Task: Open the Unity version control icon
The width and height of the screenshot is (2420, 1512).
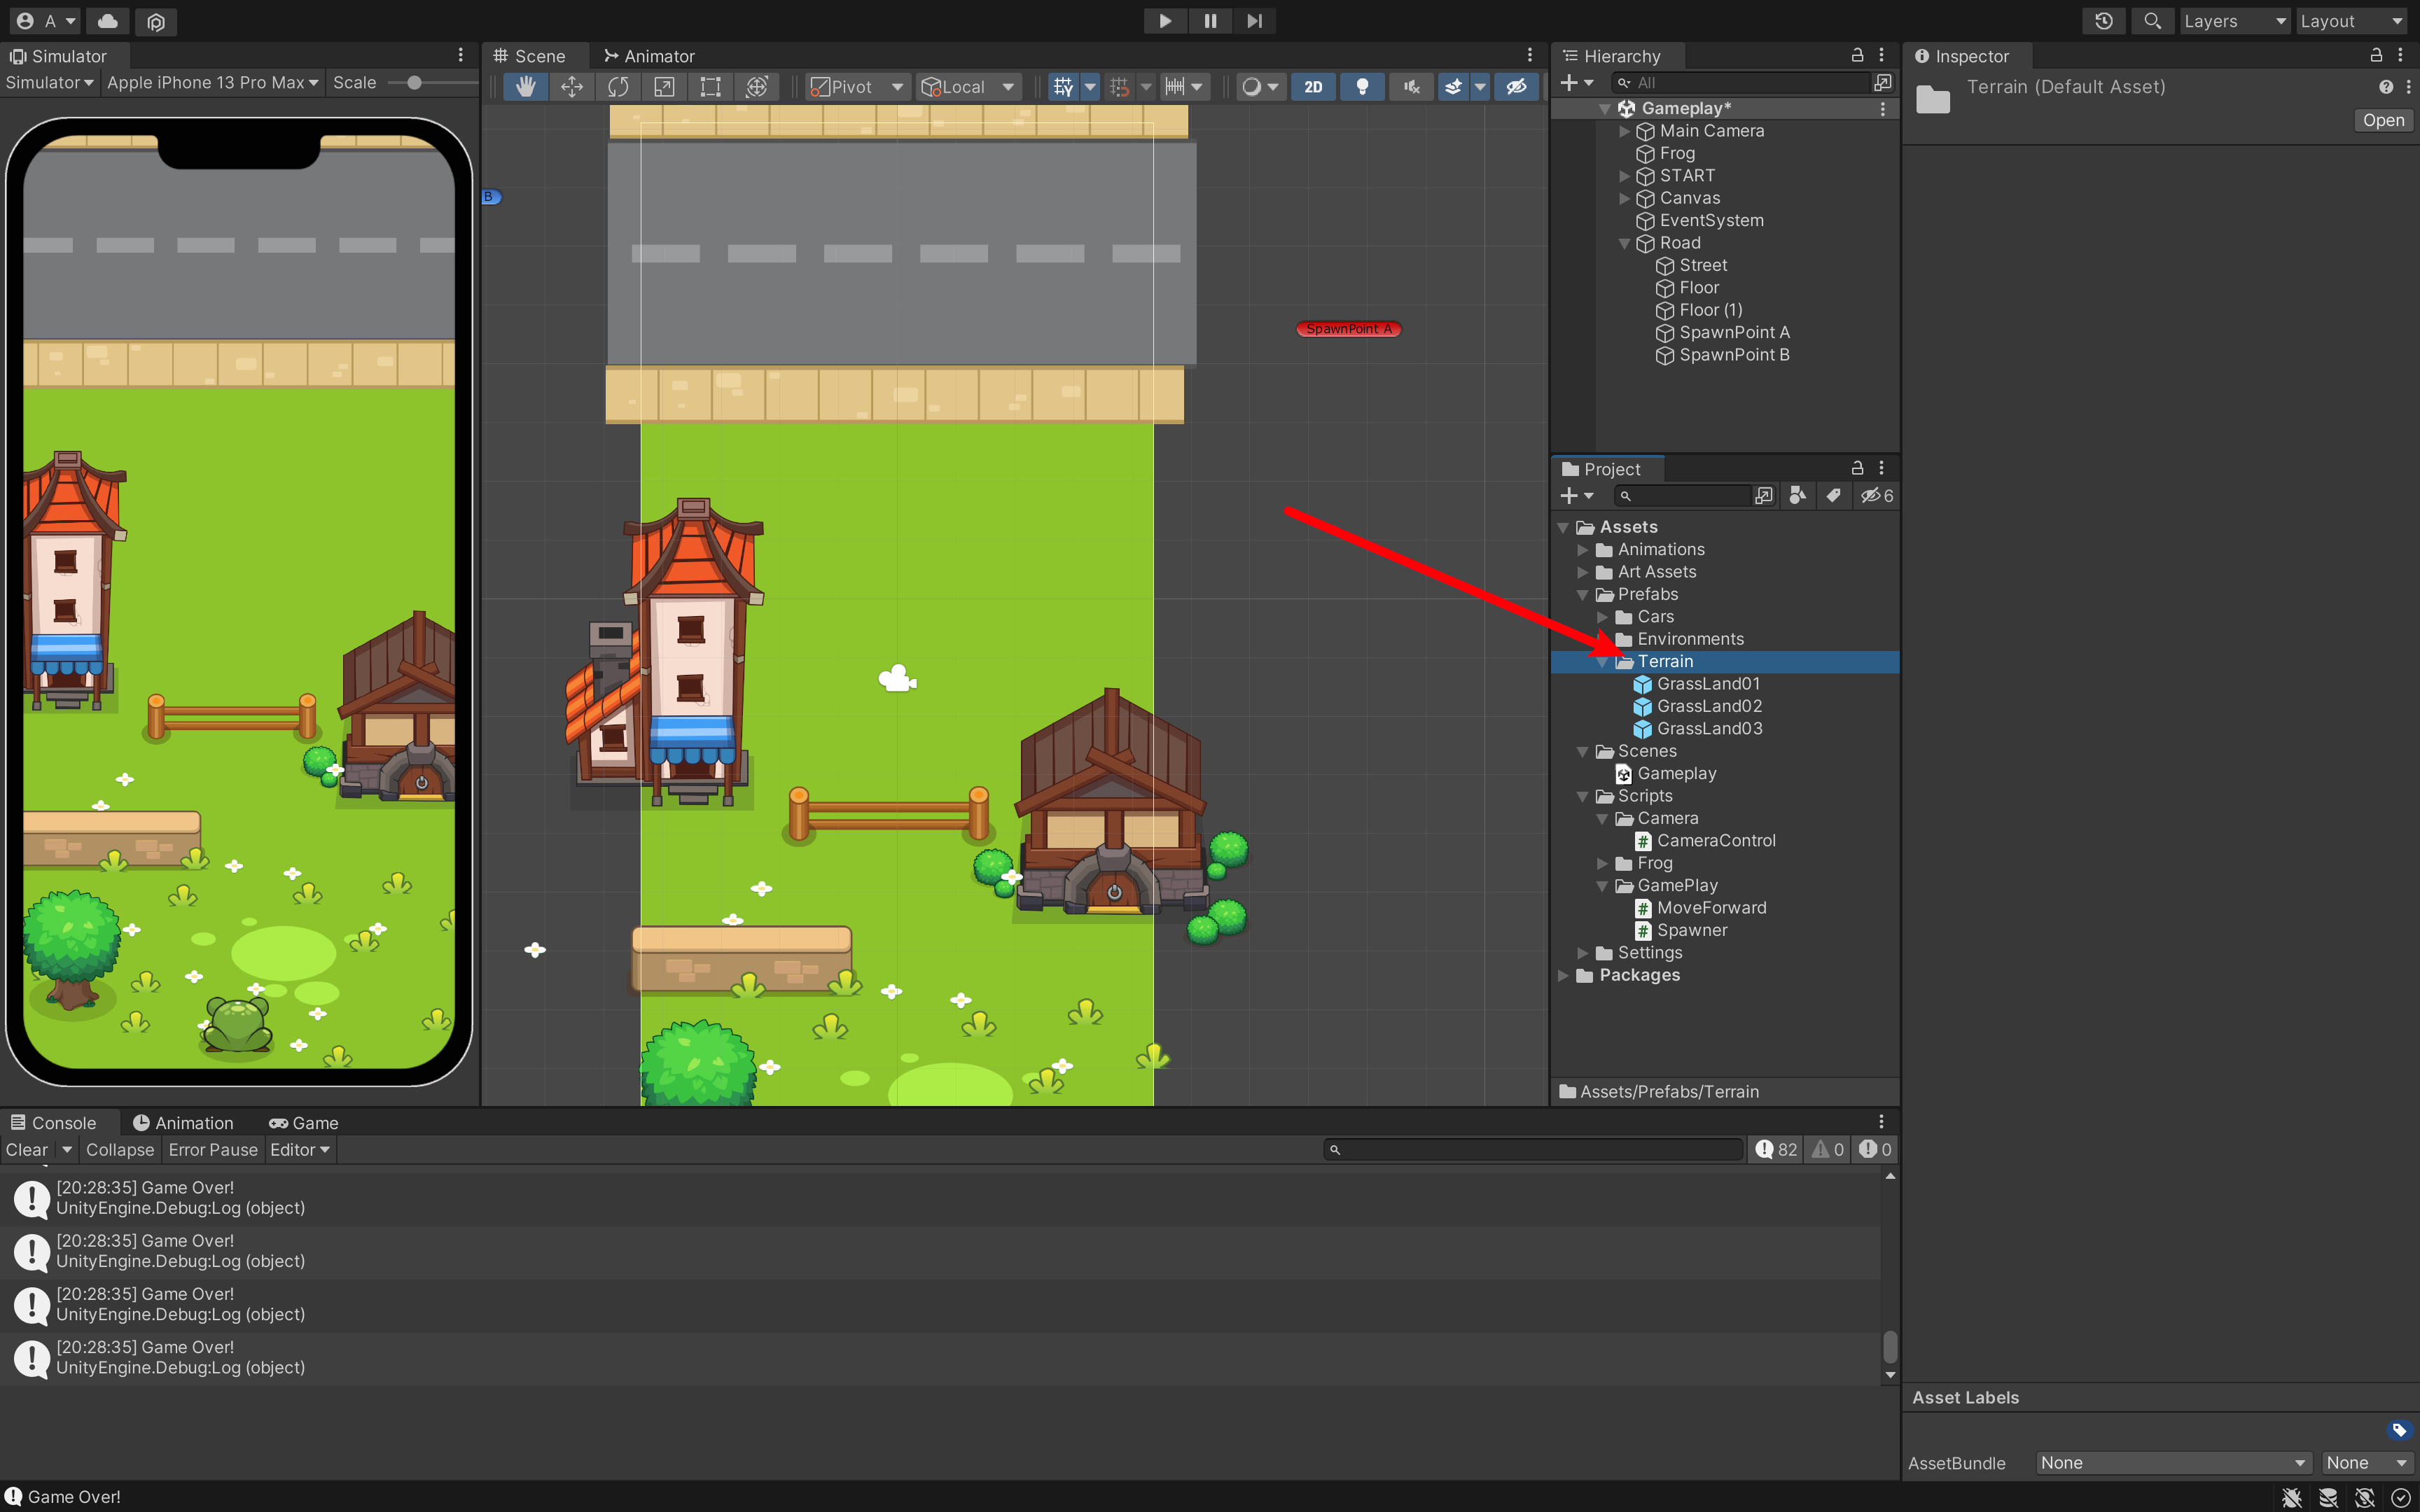Action: point(155,21)
